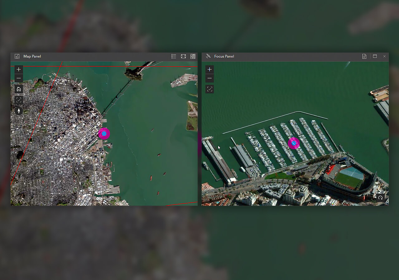Open basemap gallery grid in Map Panel header

[x=193, y=56]
